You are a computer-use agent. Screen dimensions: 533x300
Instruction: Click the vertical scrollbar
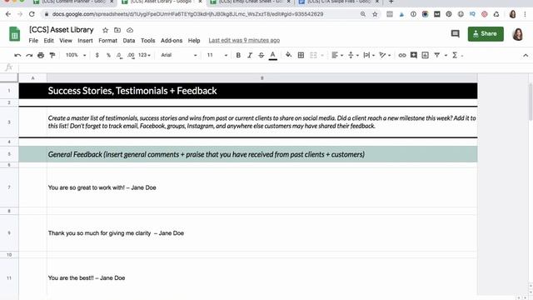531,102
